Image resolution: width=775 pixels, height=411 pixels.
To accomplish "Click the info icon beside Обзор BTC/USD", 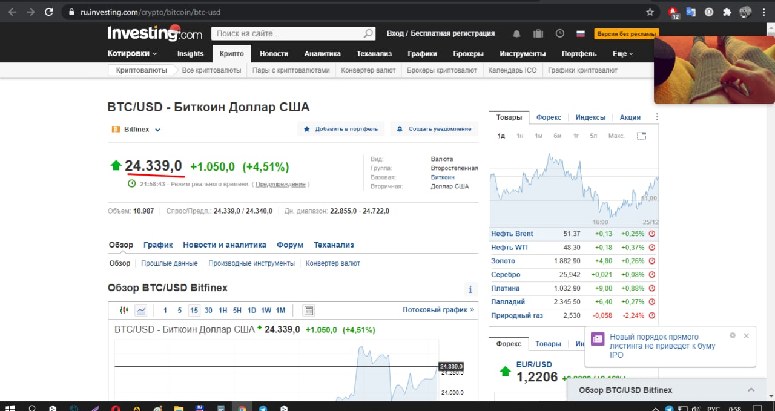I will [x=470, y=289].
